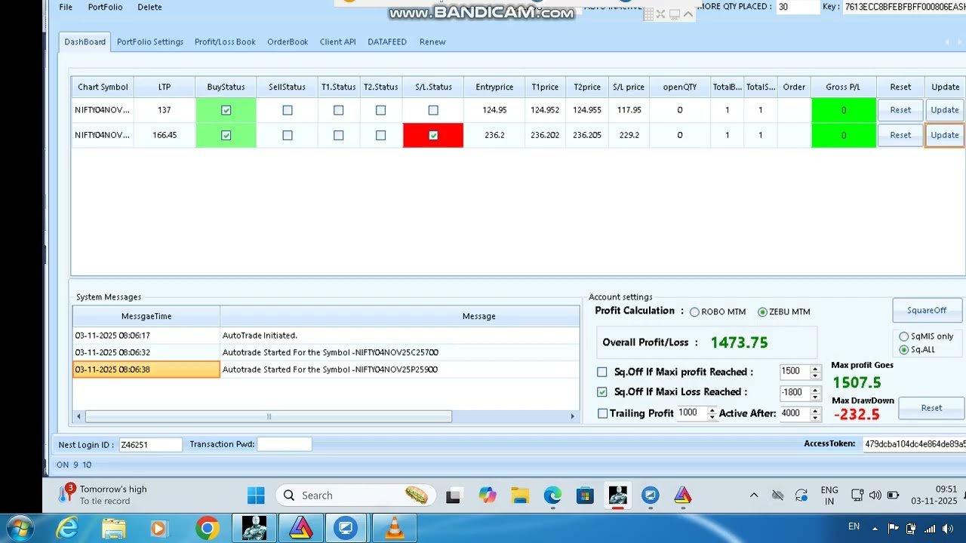The height and width of the screenshot is (543, 966).
Task: Increment the Active After 4000 stepper
Action: [x=814, y=410]
